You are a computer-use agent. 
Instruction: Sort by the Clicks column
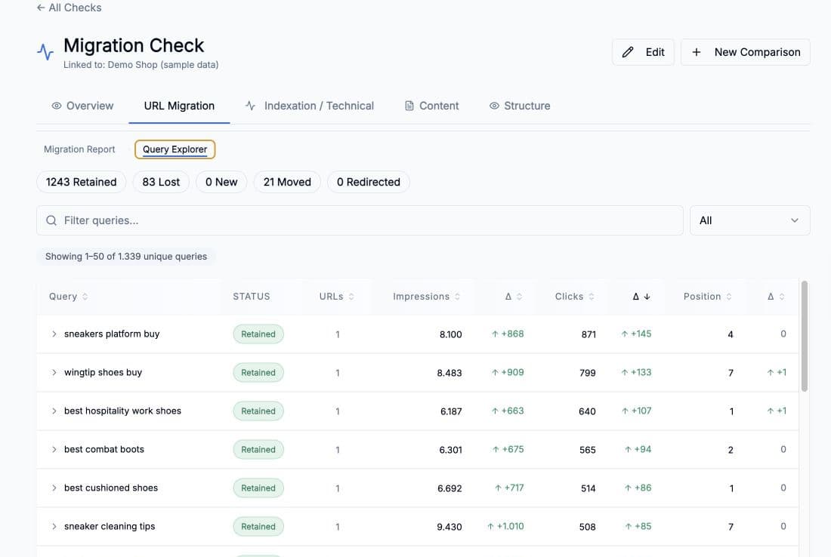pos(574,297)
